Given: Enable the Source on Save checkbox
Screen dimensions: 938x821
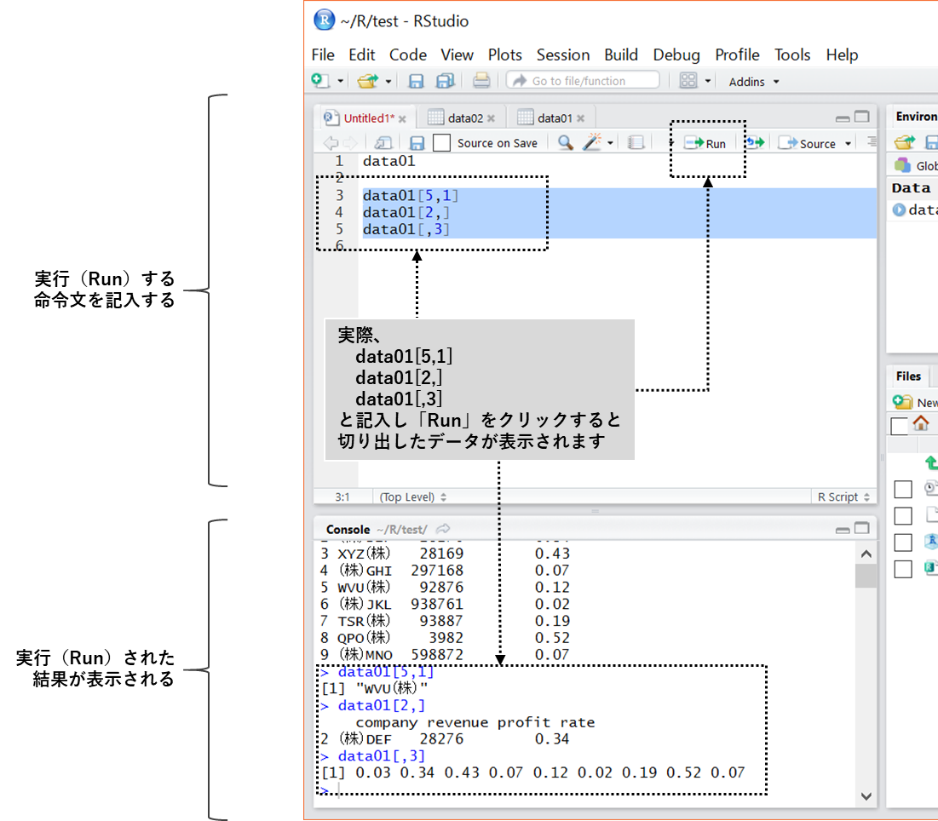Looking at the screenshot, I should pos(441,143).
